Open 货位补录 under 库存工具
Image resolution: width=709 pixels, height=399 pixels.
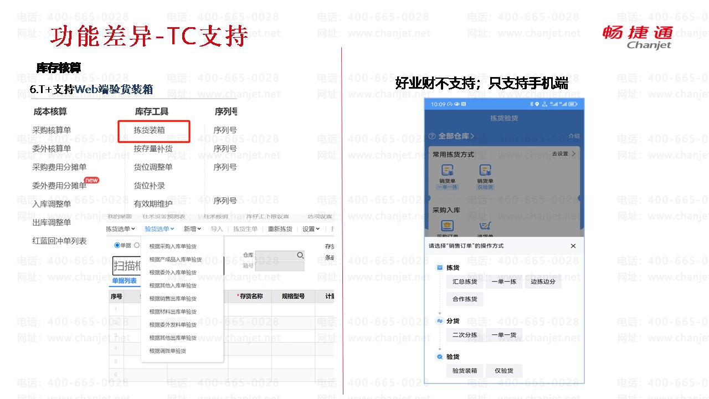(149, 186)
